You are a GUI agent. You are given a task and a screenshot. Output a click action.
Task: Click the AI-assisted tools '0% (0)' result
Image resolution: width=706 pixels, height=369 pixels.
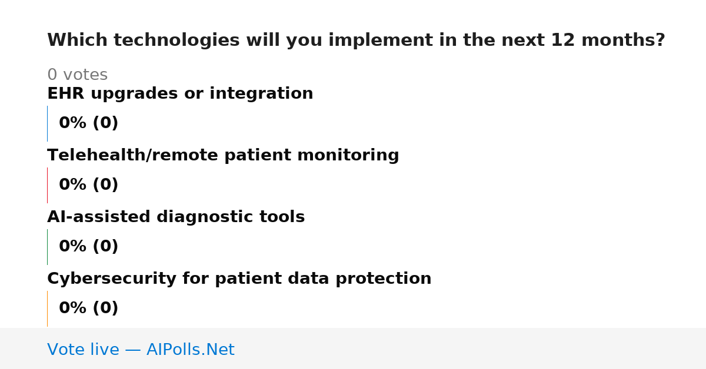[88, 247]
